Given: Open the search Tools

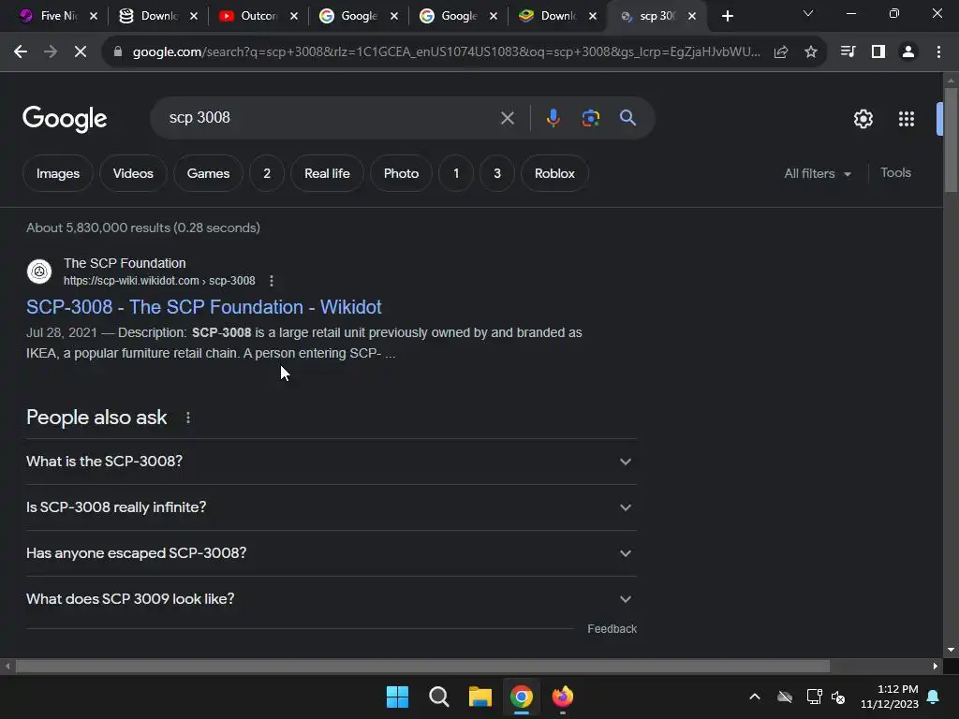Looking at the screenshot, I should tap(895, 173).
